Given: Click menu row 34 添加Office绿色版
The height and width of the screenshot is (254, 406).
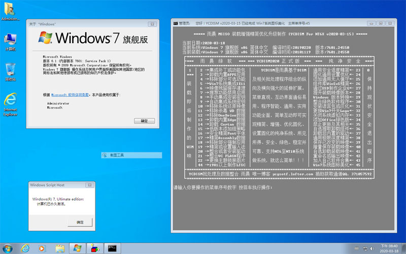Looking at the screenshot, I should point(336,120).
